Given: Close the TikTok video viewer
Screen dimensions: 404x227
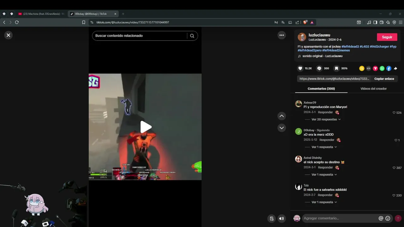Looking at the screenshot, I should pyautogui.click(x=9, y=35).
